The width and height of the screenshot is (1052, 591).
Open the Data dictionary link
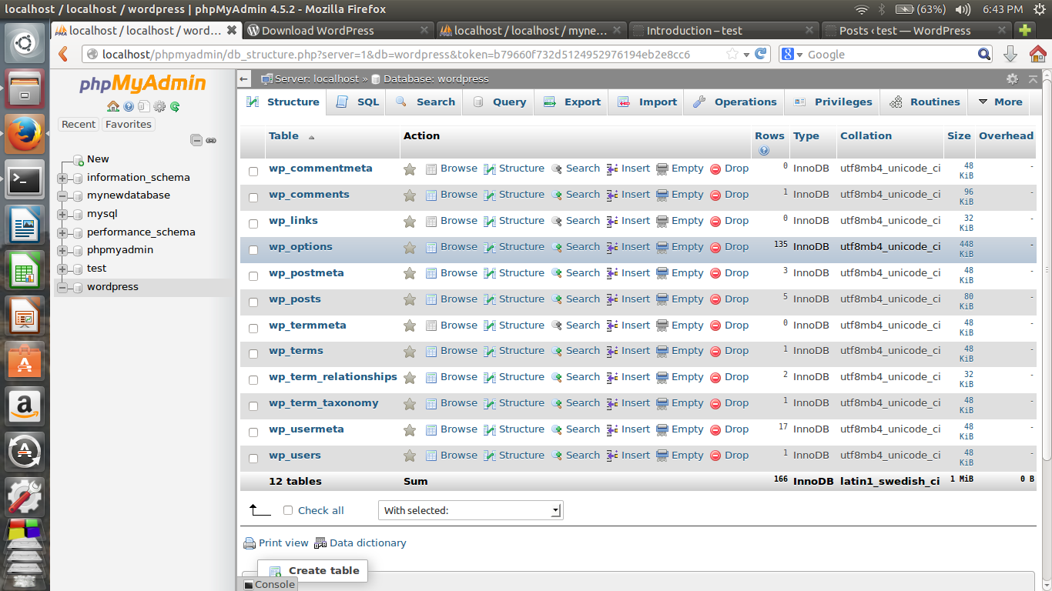point(360,543)
